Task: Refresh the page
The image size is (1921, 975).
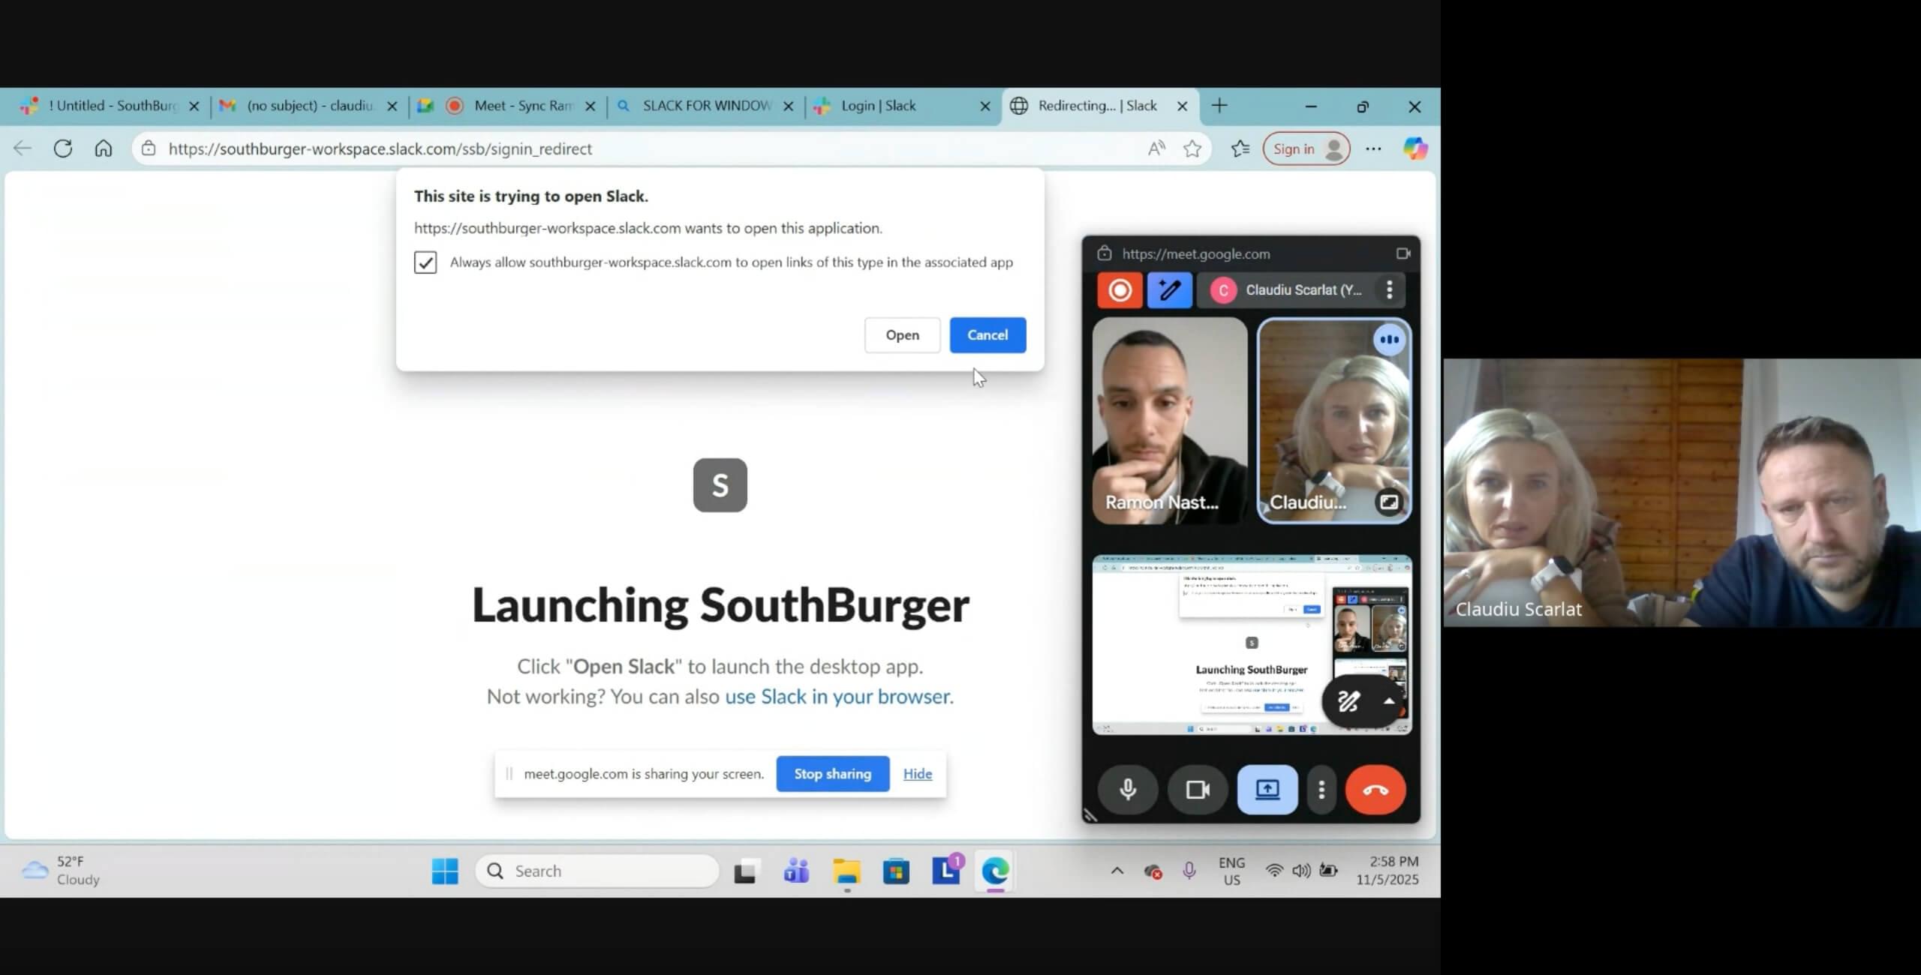Action: click(63, 148)
